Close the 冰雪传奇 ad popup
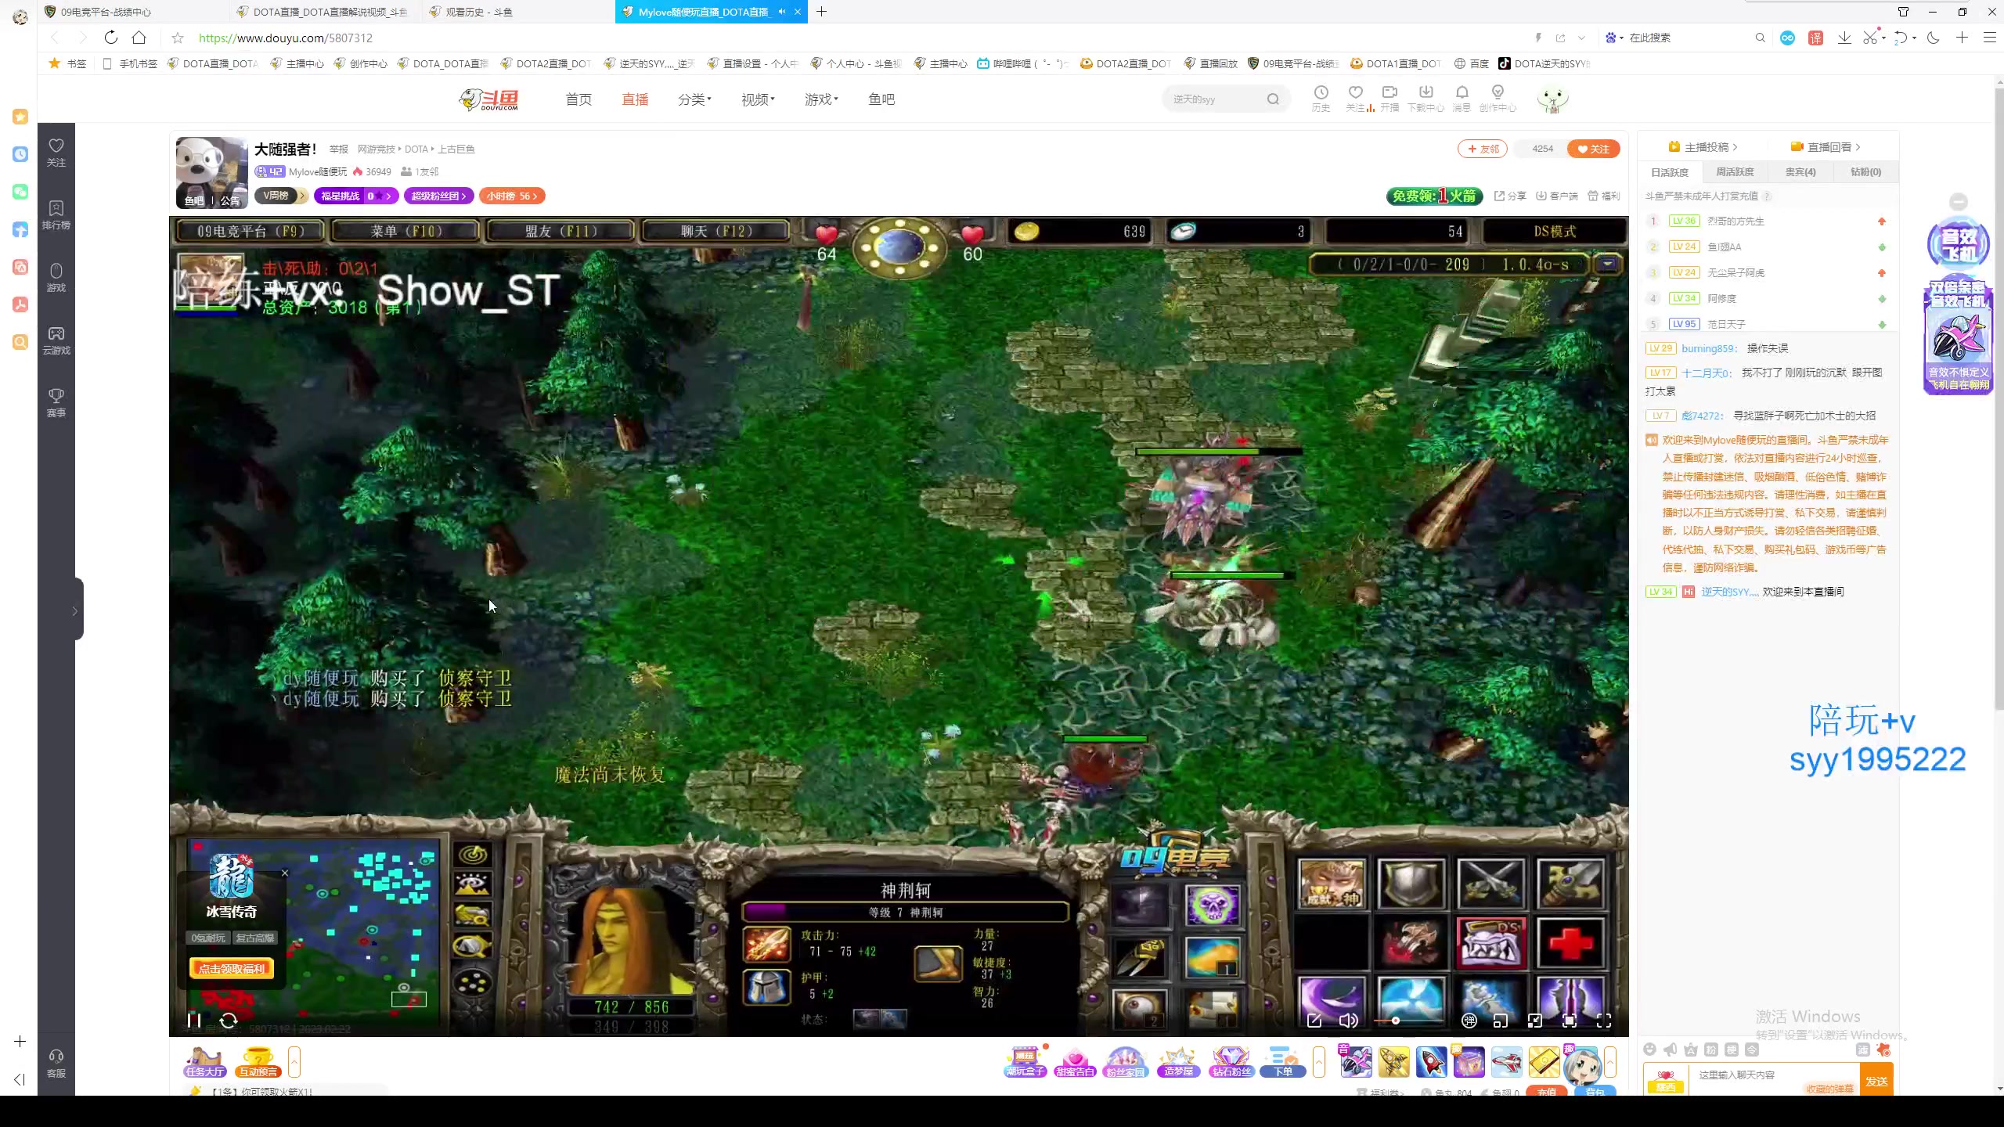 pyautogui.click(x=285, y=873)
